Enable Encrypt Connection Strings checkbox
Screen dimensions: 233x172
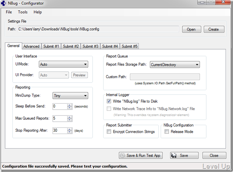pos(109,131)
